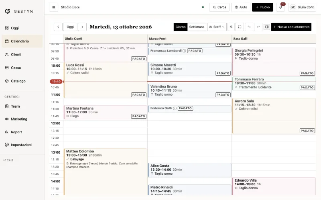Click PAGATO badge on Luca Rossi appointment
Viewport: 321px width, 200px height.
[x=138, y=95]
